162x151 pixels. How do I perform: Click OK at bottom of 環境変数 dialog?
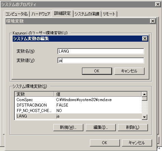(105, 143)
